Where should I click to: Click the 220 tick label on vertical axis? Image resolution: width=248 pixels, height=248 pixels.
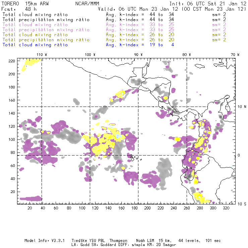12,61
